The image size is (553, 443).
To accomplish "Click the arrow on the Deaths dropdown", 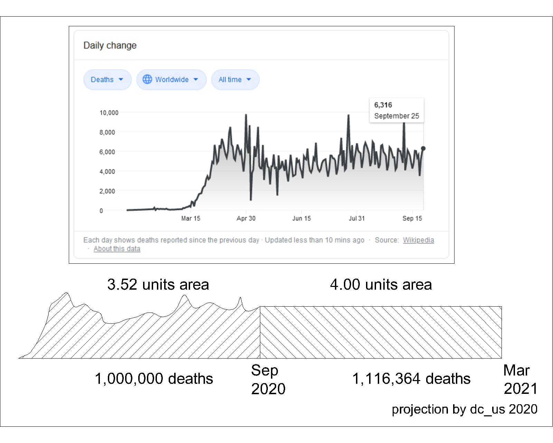I will (x=121, y=79).
